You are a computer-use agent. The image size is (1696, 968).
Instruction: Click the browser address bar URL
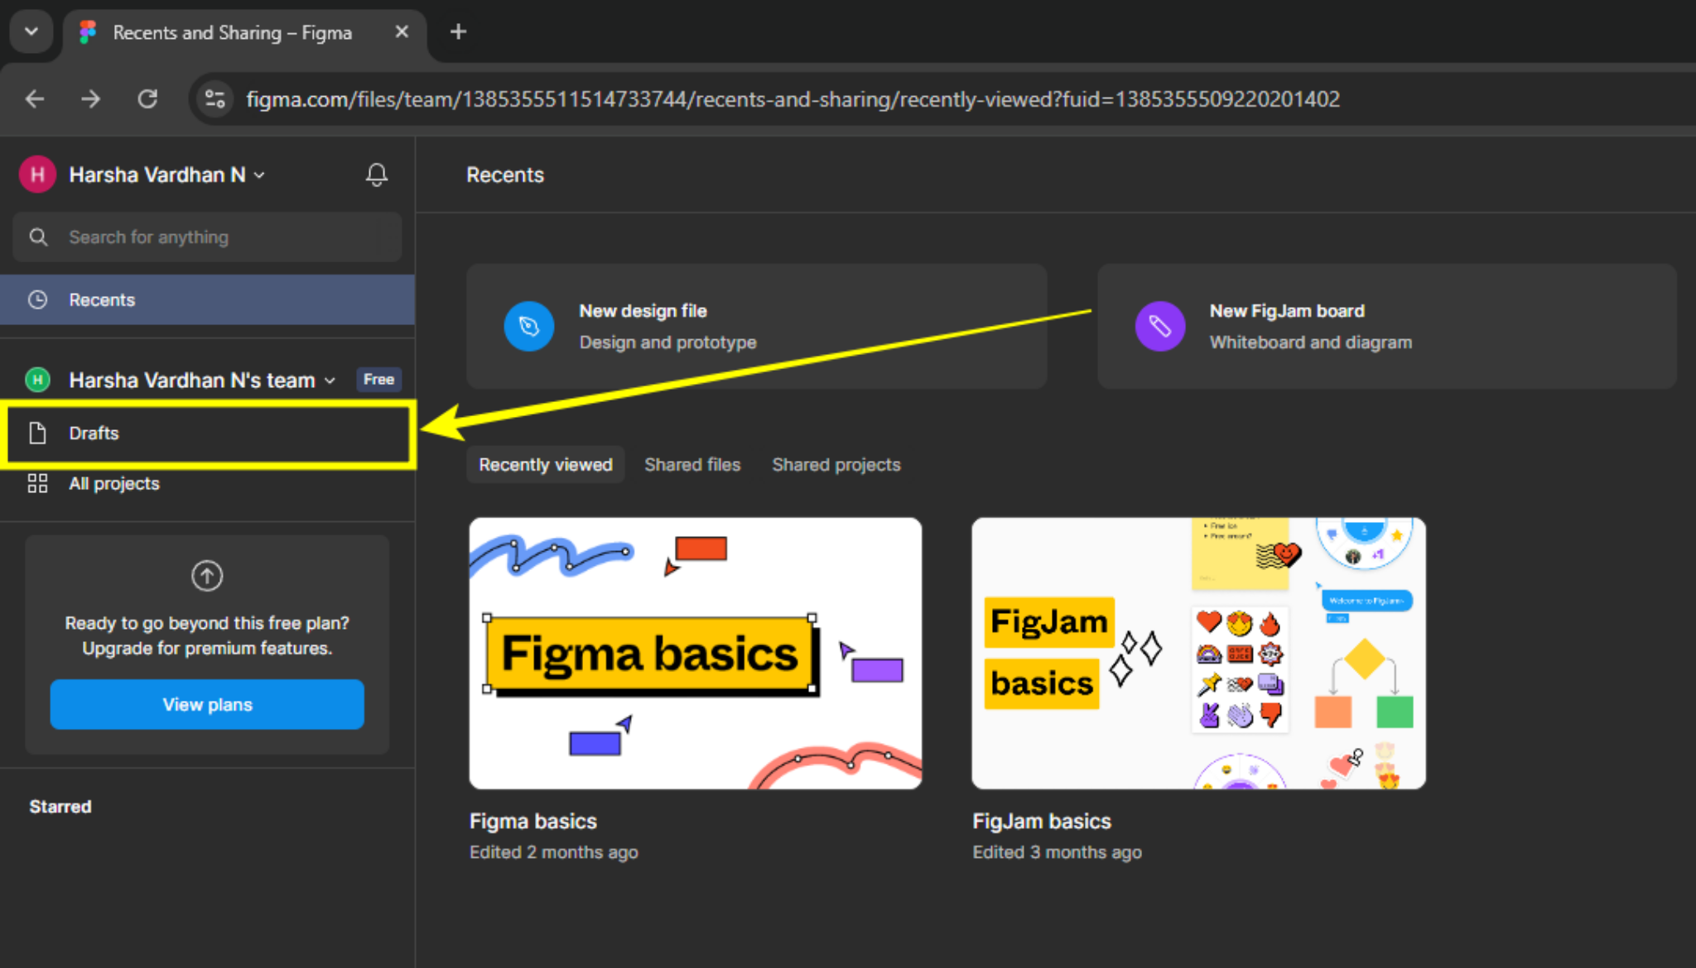point(793,99)
